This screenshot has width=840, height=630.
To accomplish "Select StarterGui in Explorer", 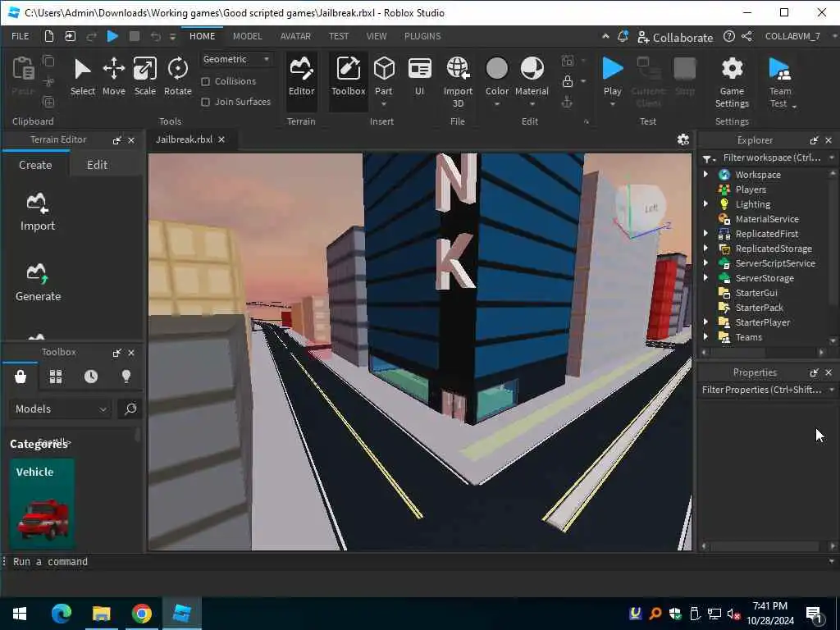I will tap(756, 293).
